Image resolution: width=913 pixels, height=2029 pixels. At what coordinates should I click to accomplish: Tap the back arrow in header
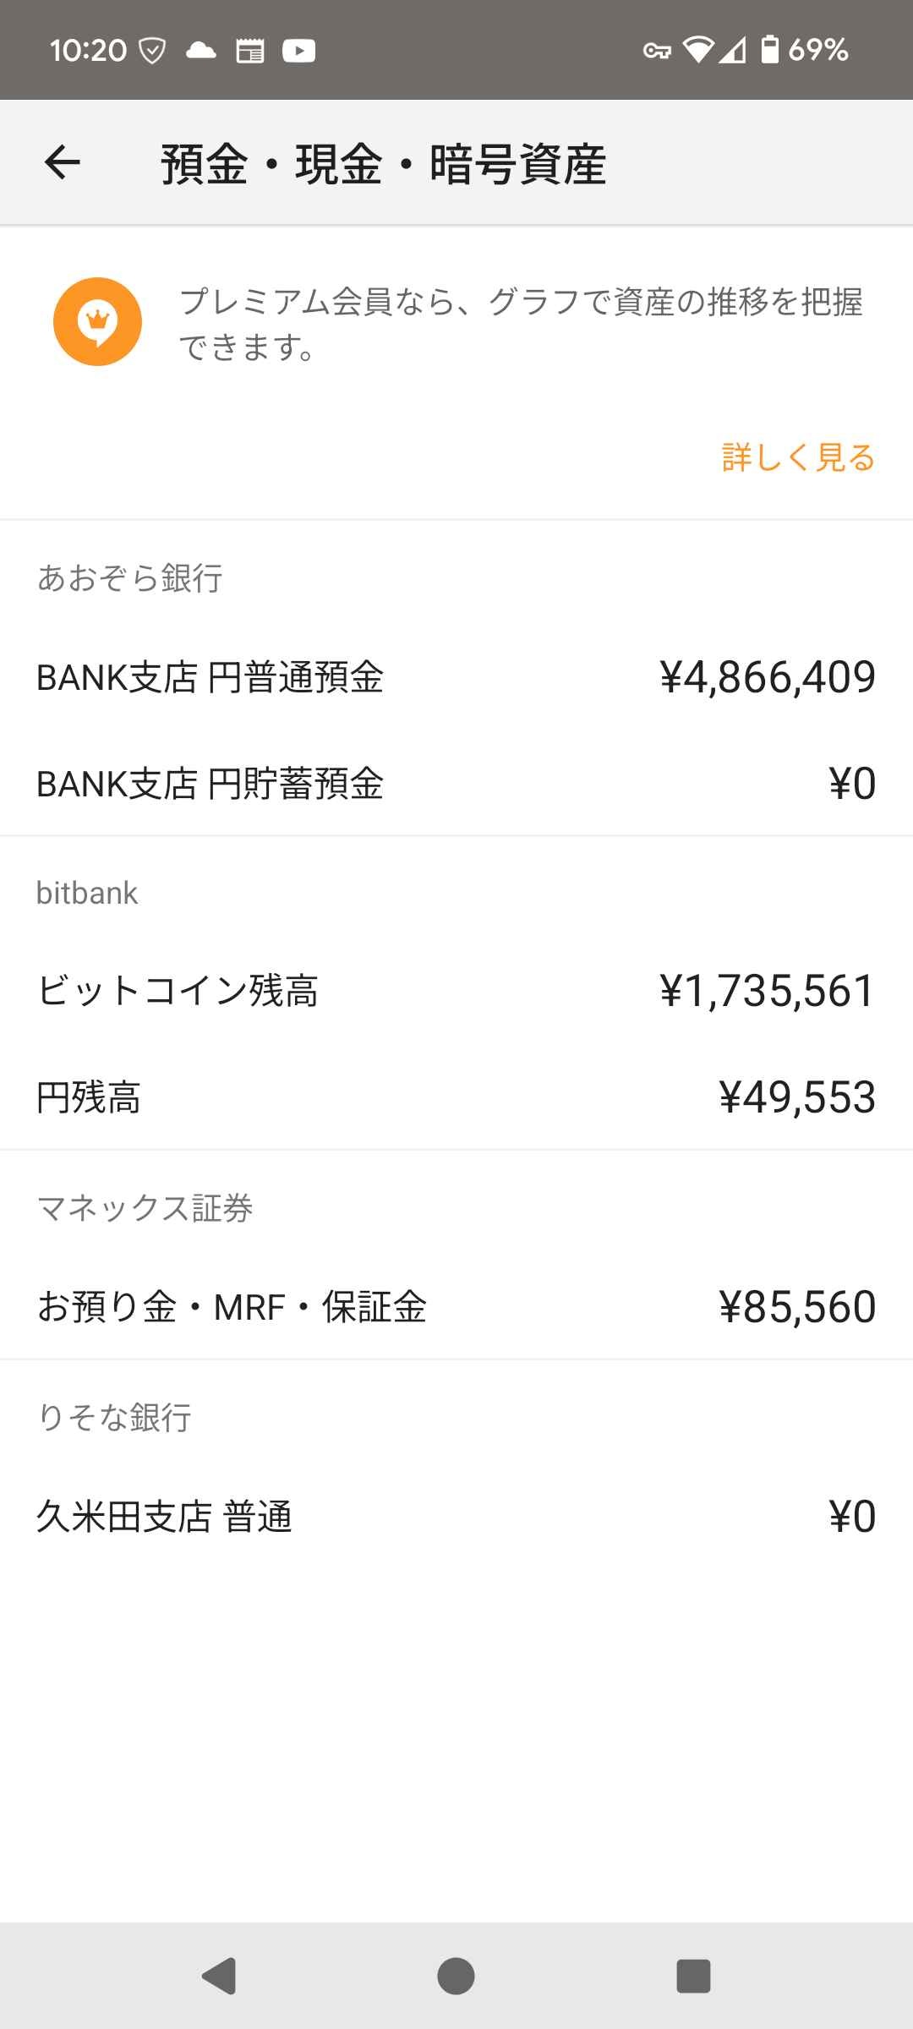point(63,162)
